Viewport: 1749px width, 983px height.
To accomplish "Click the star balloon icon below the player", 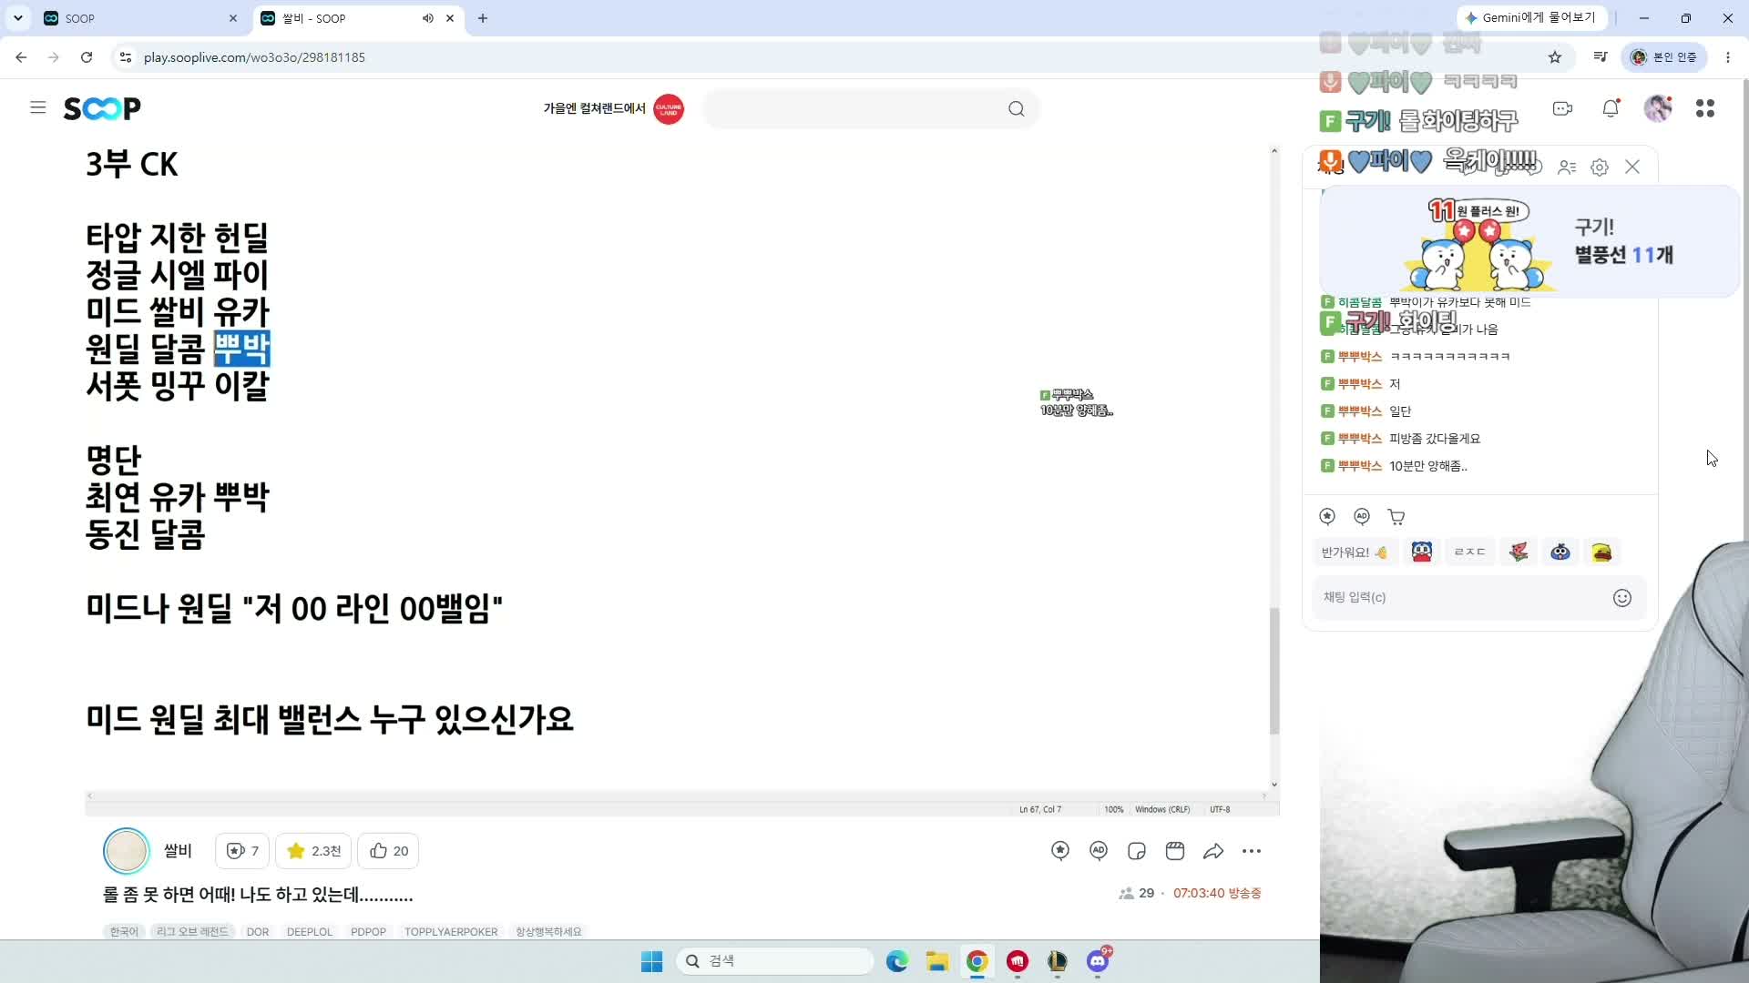I will pos(1060,851).
